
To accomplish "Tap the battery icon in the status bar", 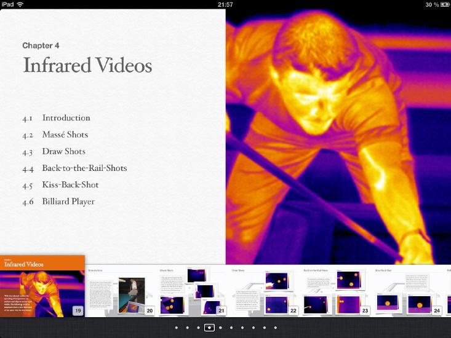I will 444,4.
